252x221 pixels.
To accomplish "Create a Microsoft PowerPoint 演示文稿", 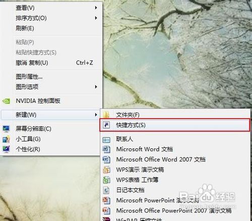I will [x=175, y=200].
